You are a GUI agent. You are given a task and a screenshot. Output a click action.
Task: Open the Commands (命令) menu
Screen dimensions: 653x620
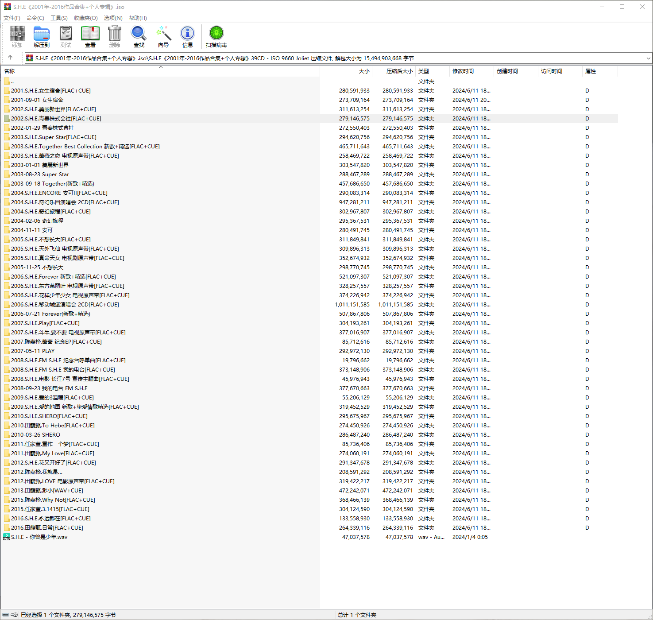pos(35,18)
